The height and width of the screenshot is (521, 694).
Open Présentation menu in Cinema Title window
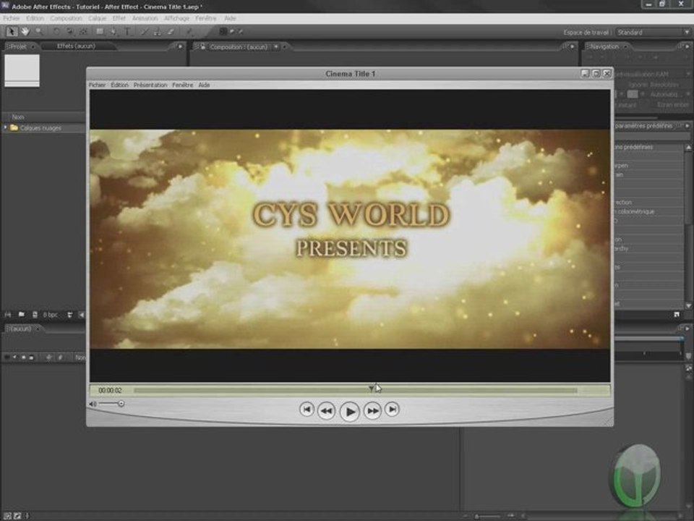click(x=150, y=85)
